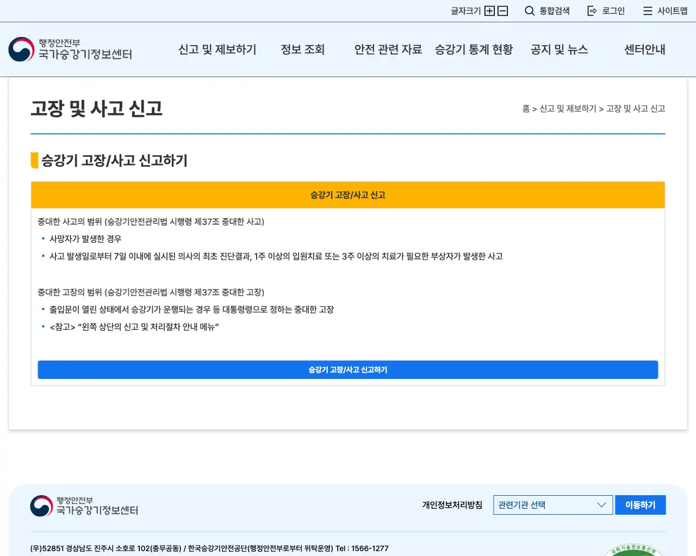The width and height of the screenshot is (696, 556).
Task: Open the 정보 조회 menu
Action: [x=303, y=49]
